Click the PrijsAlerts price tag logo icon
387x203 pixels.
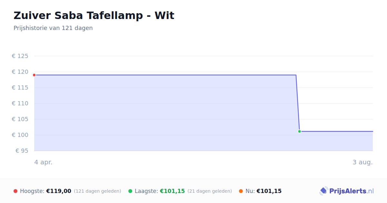[323, 191]
